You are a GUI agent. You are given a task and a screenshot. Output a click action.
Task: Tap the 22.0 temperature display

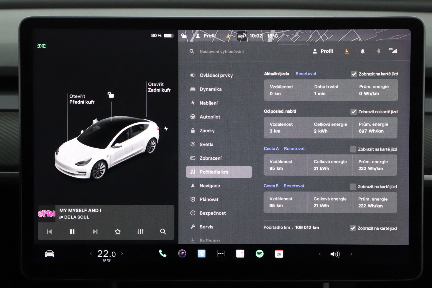(x=106, y=254)
